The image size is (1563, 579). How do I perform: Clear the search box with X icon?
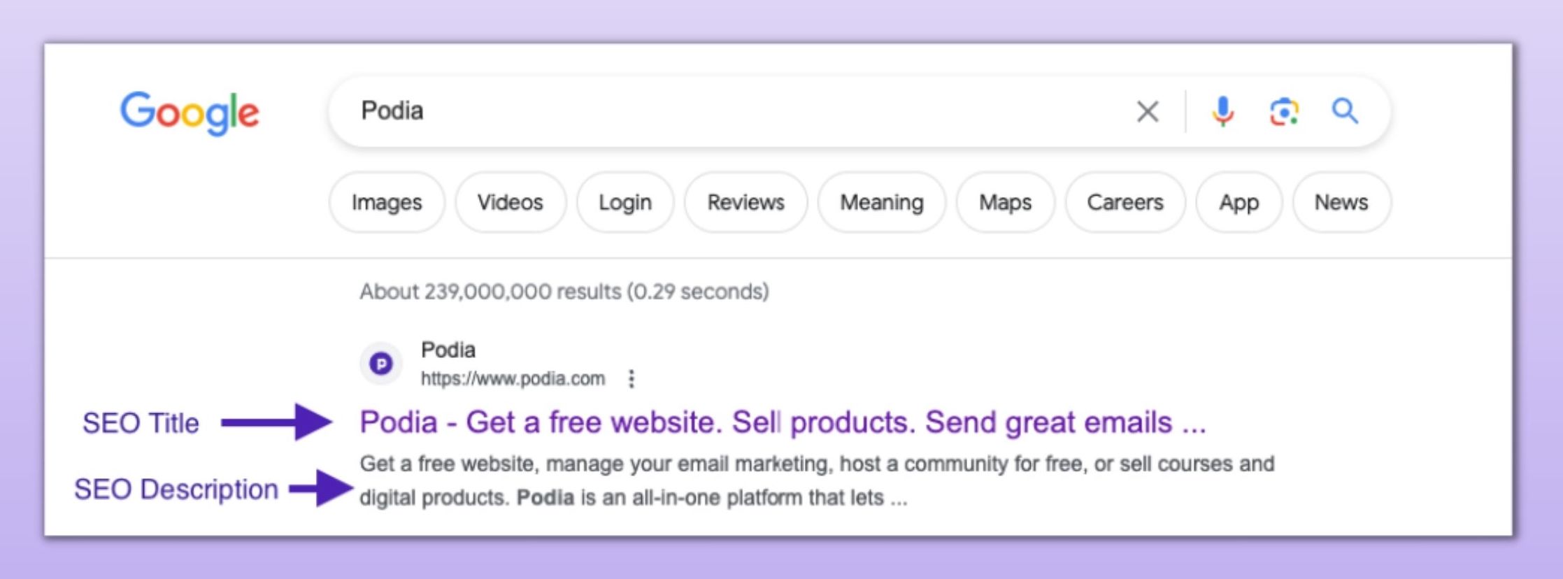pyautogui.click(x=1147, y=111)
